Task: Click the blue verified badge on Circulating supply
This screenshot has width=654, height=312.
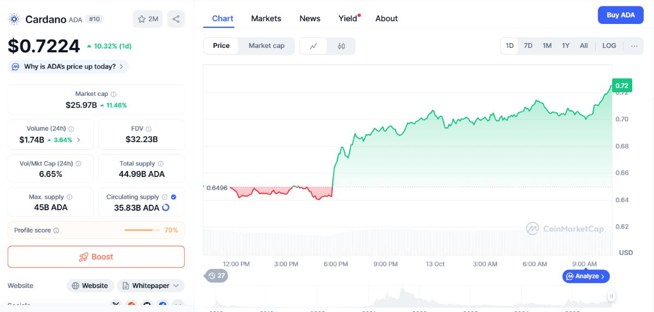Action: coord(173,197)
